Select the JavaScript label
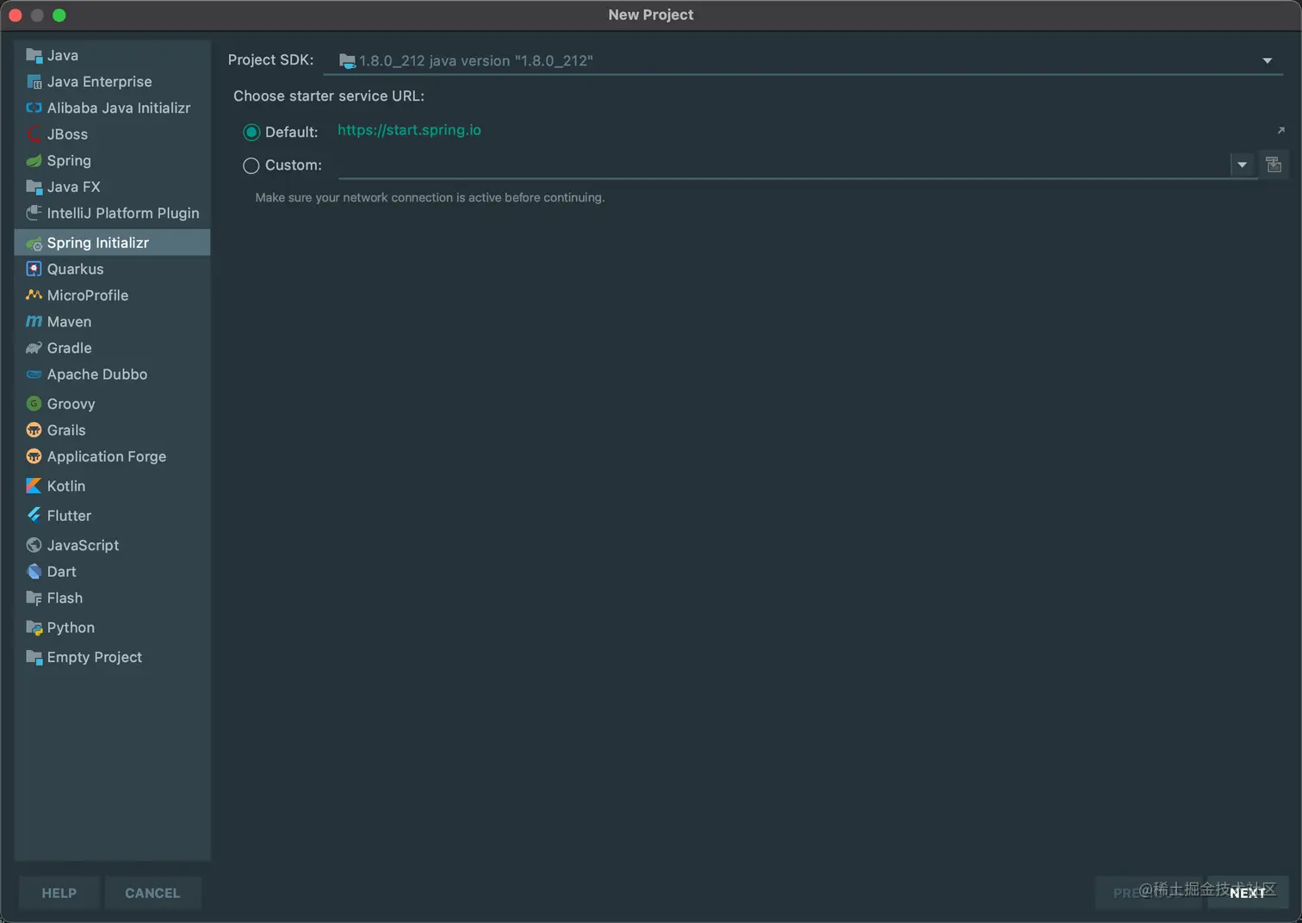 click(x=83, y=545)
